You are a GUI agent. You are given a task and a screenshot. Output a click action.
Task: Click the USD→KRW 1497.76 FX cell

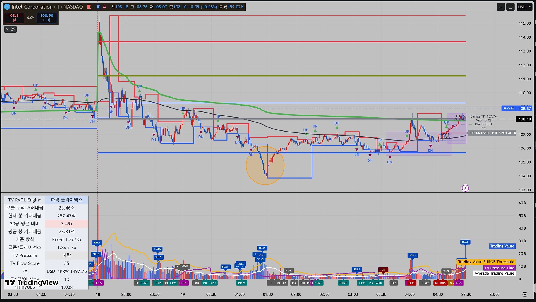coord(67,271)
